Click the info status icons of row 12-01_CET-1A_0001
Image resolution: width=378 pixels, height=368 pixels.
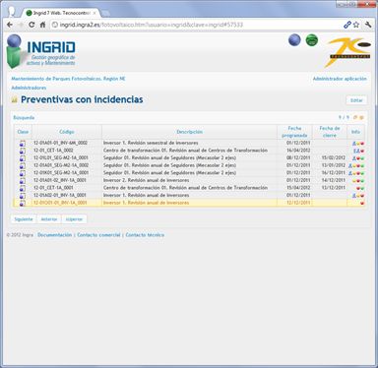(x=360, y=188)
